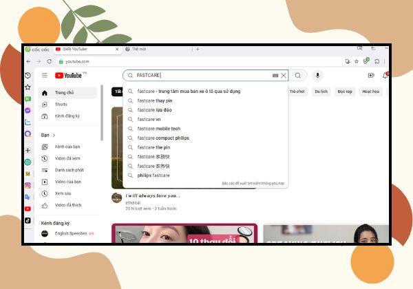Select suggestion fastcare lừa đảo
This screenshot has width=413, height=289.
(205, 110)
